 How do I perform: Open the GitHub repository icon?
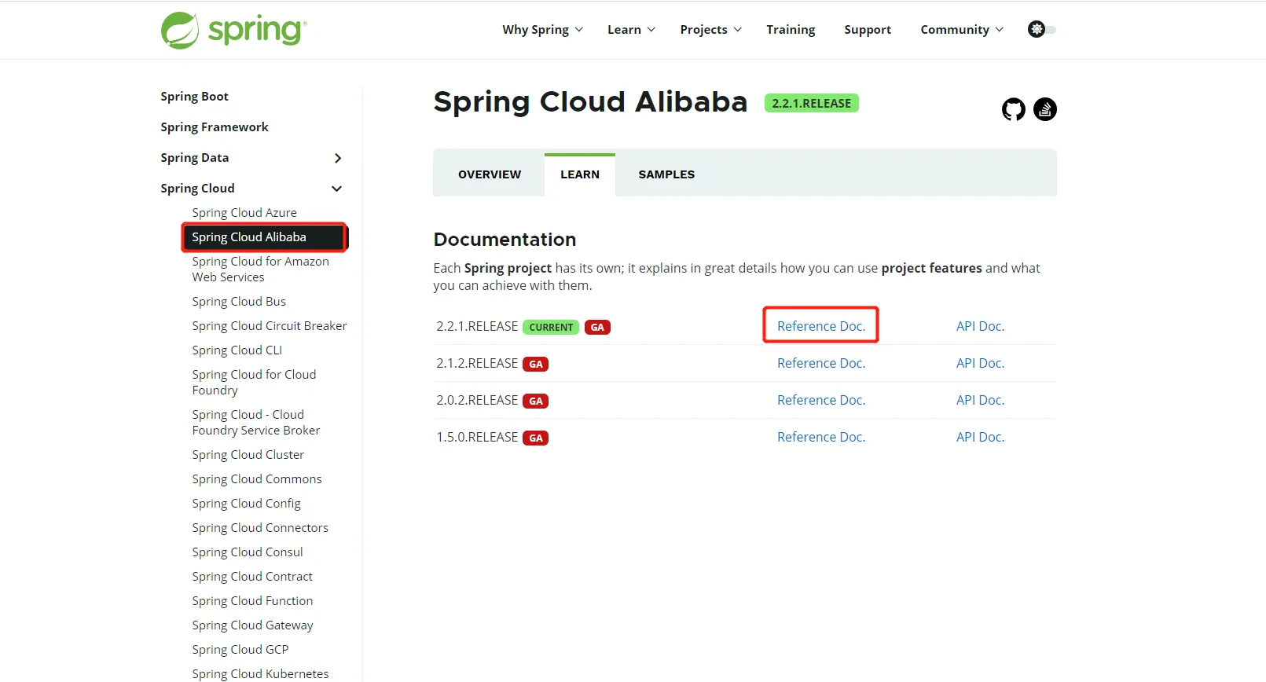tap(1013, 109)
